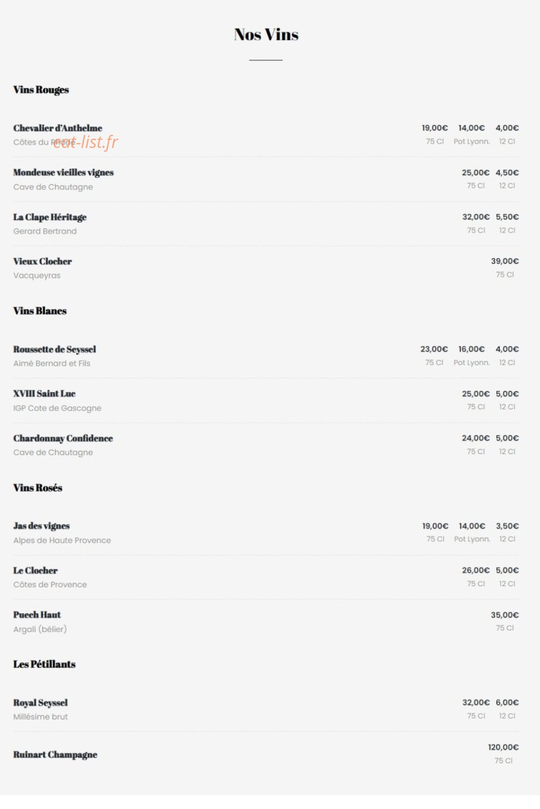
Task: Click the Les Pétillants section heading
Action: coord(44,664)
